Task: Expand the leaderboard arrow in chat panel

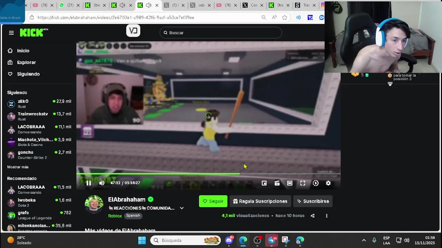Action: pos(390,84)
